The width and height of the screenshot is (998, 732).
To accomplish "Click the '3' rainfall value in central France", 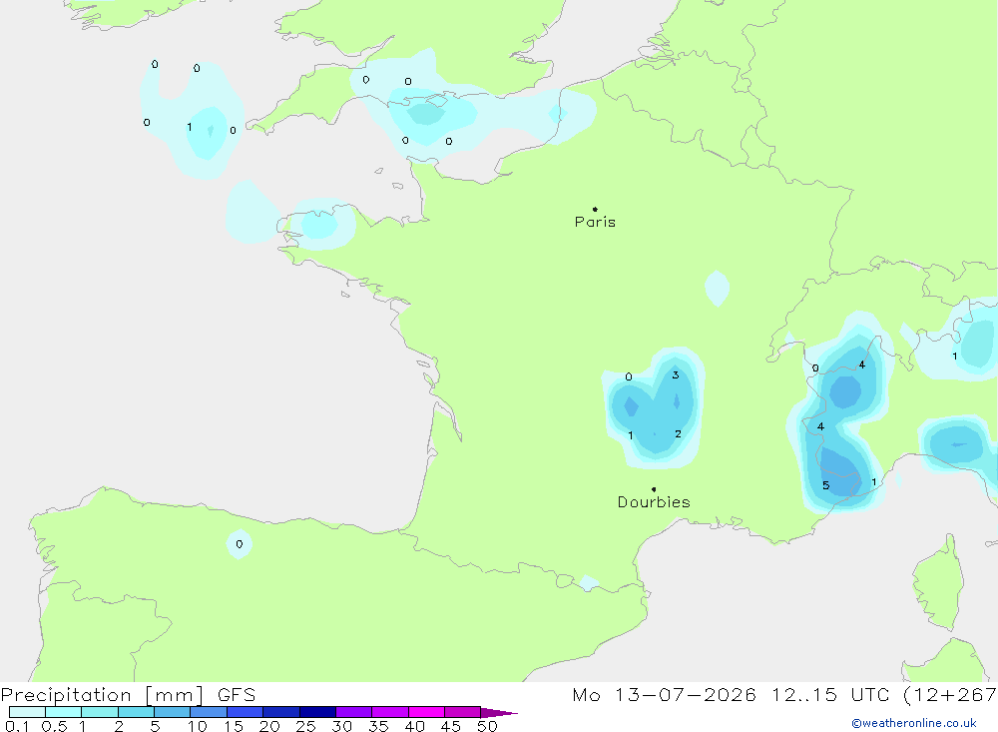I will click(x=676, y=374).
